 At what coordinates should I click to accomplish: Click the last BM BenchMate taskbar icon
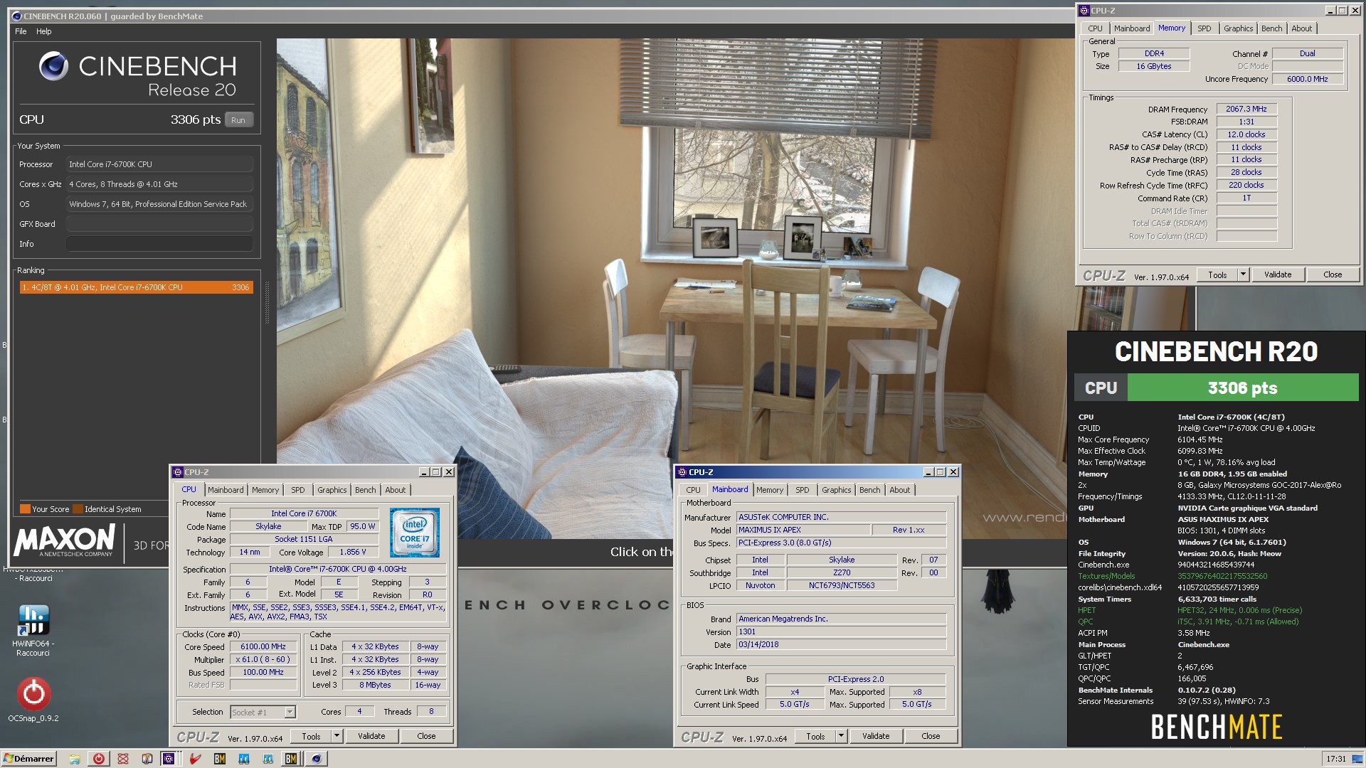pyautogui.click(x=291, y=759)
